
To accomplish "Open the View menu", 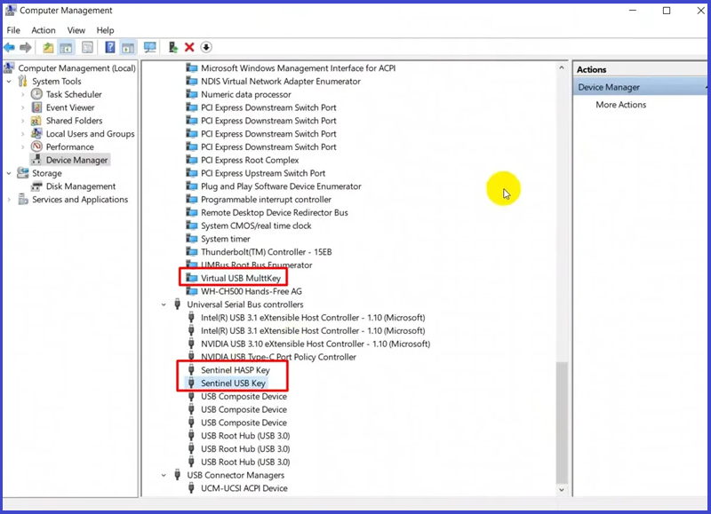I will 76,30.
